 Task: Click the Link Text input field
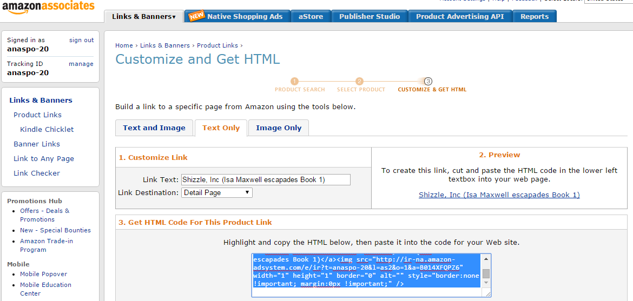266,179
